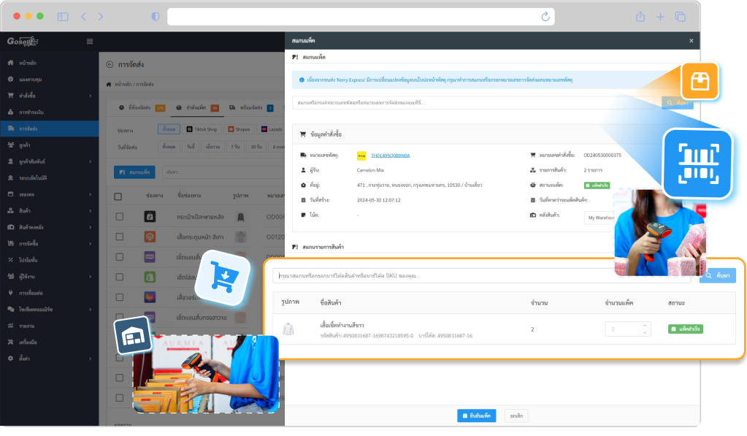This screenshot has height=436, width=747.
Task: Click the backpack product thumbnail
Action: tap(241, 218)
